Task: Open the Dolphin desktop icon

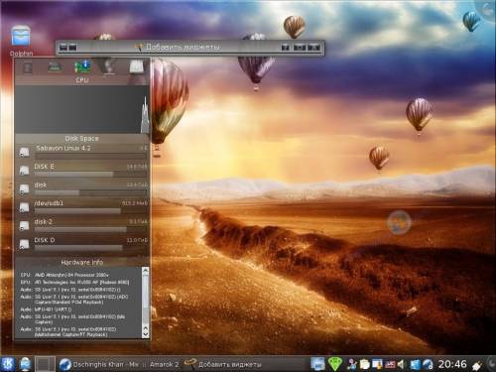Action: click(x=21, y=36)
